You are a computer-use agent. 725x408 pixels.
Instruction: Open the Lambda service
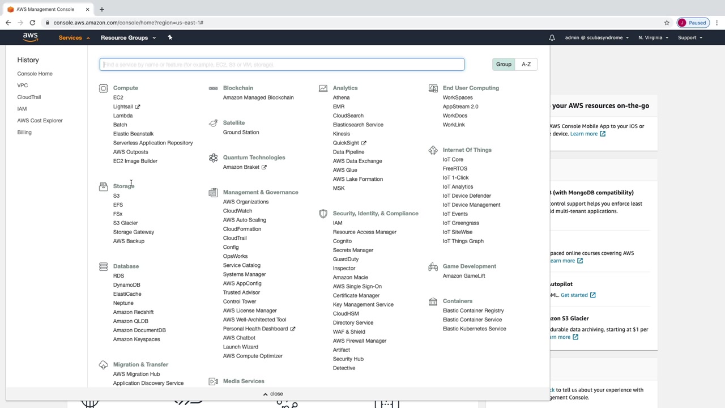(123, 116)
